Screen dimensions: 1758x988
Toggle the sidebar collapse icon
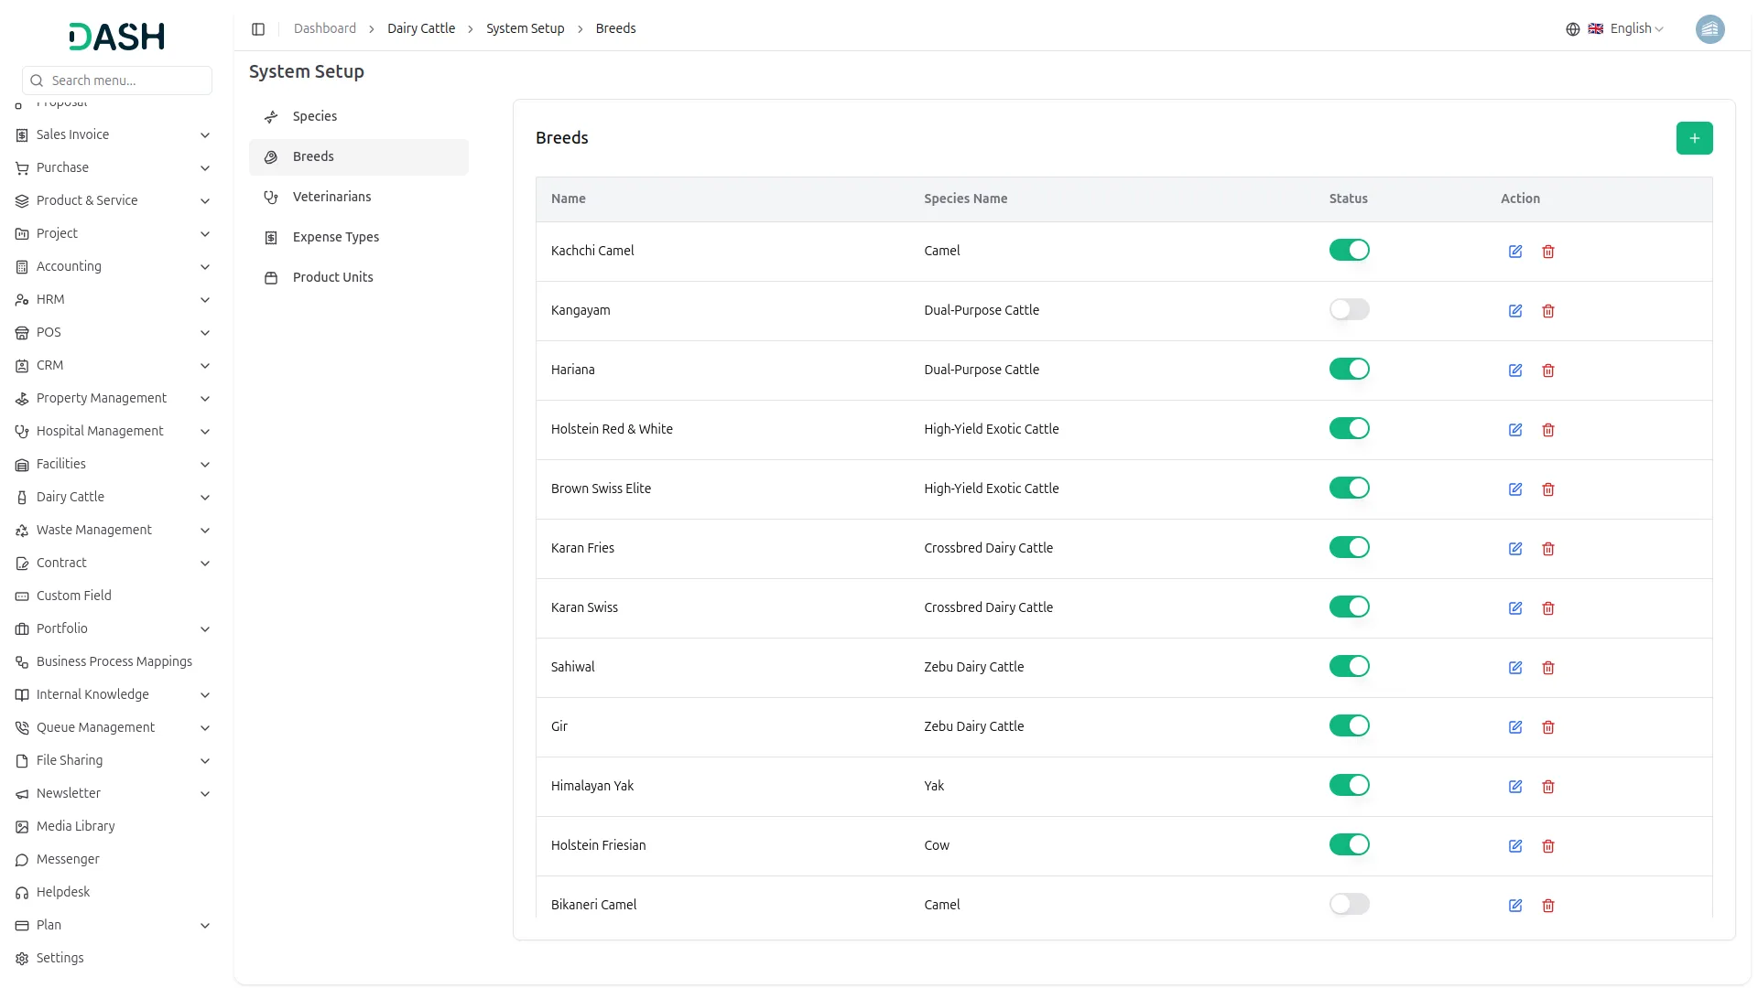click(x=258, y=29)
